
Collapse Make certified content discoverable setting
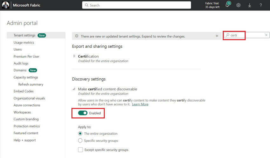(74, 89)
